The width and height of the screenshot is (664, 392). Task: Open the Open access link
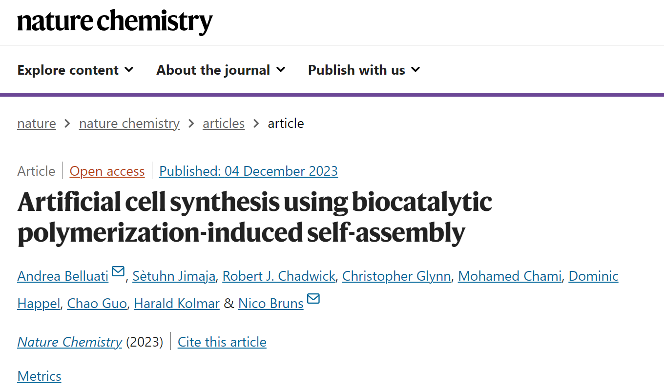tap(107, 171)
